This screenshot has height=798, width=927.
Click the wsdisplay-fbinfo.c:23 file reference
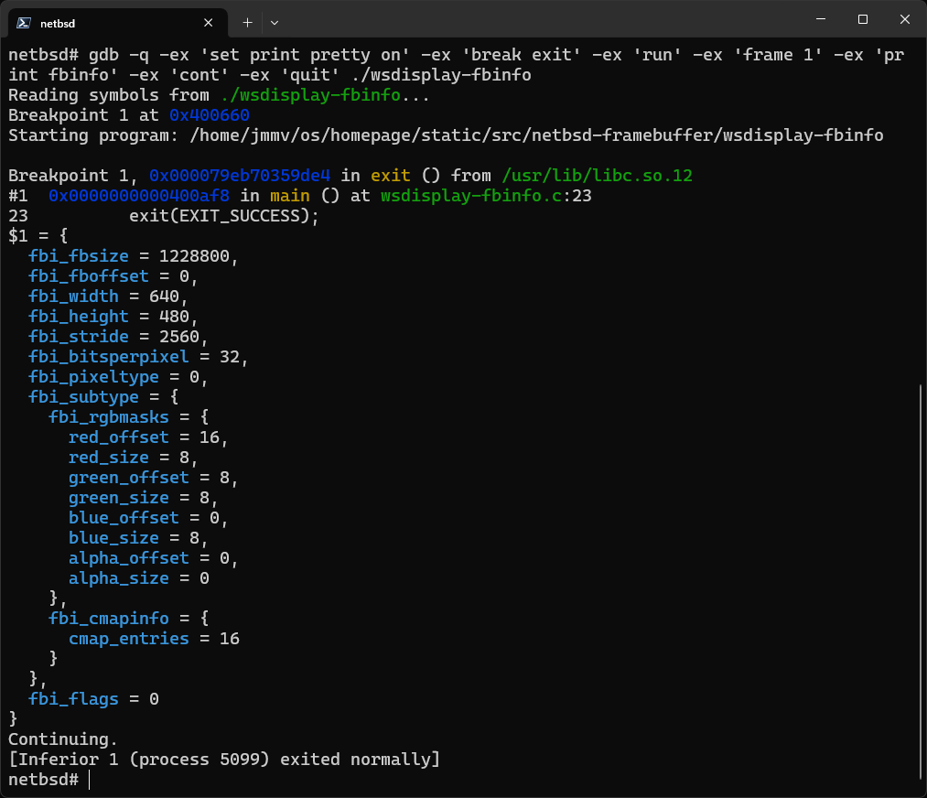tap(486, 196)
